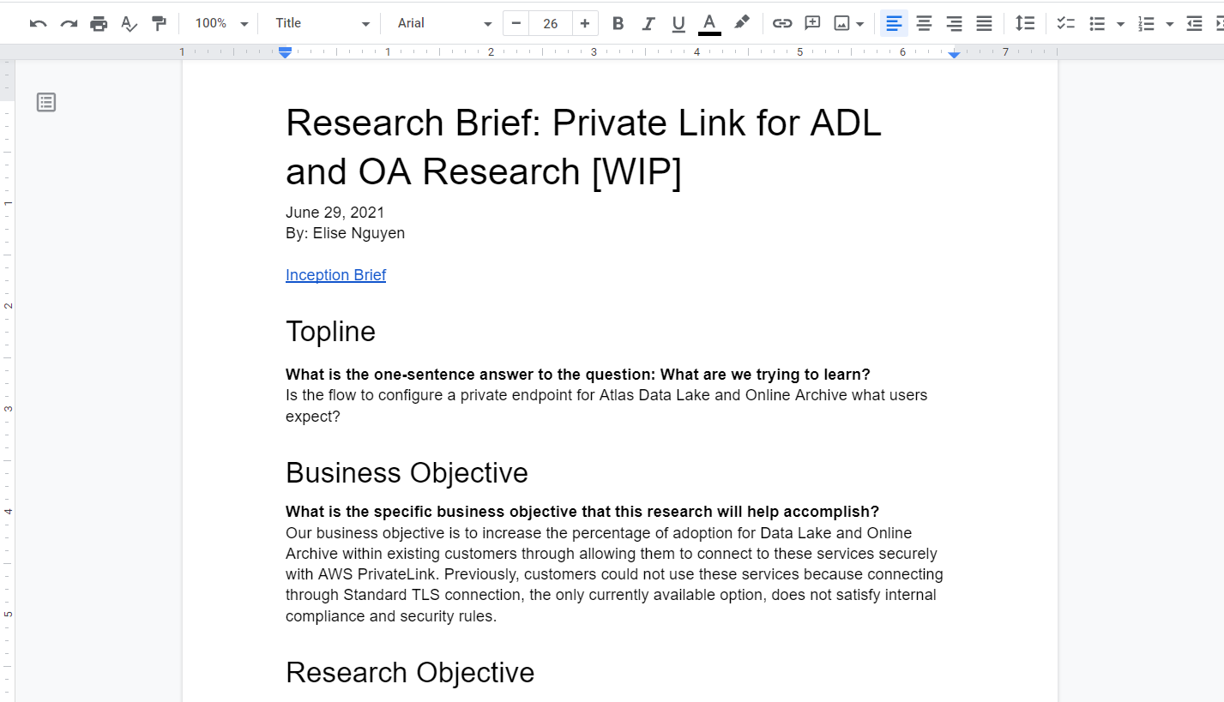Toggle bold formatting

pyautogui.click(x=618, y=23)
